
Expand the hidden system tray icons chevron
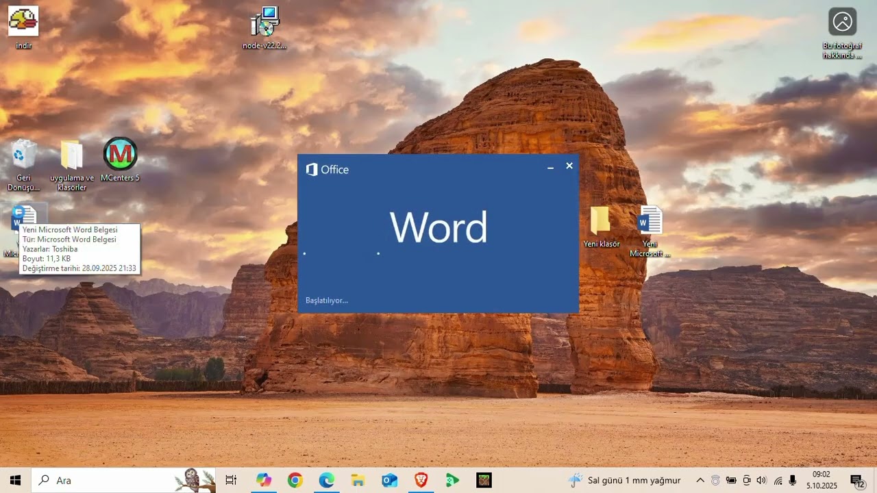point(700,480)
